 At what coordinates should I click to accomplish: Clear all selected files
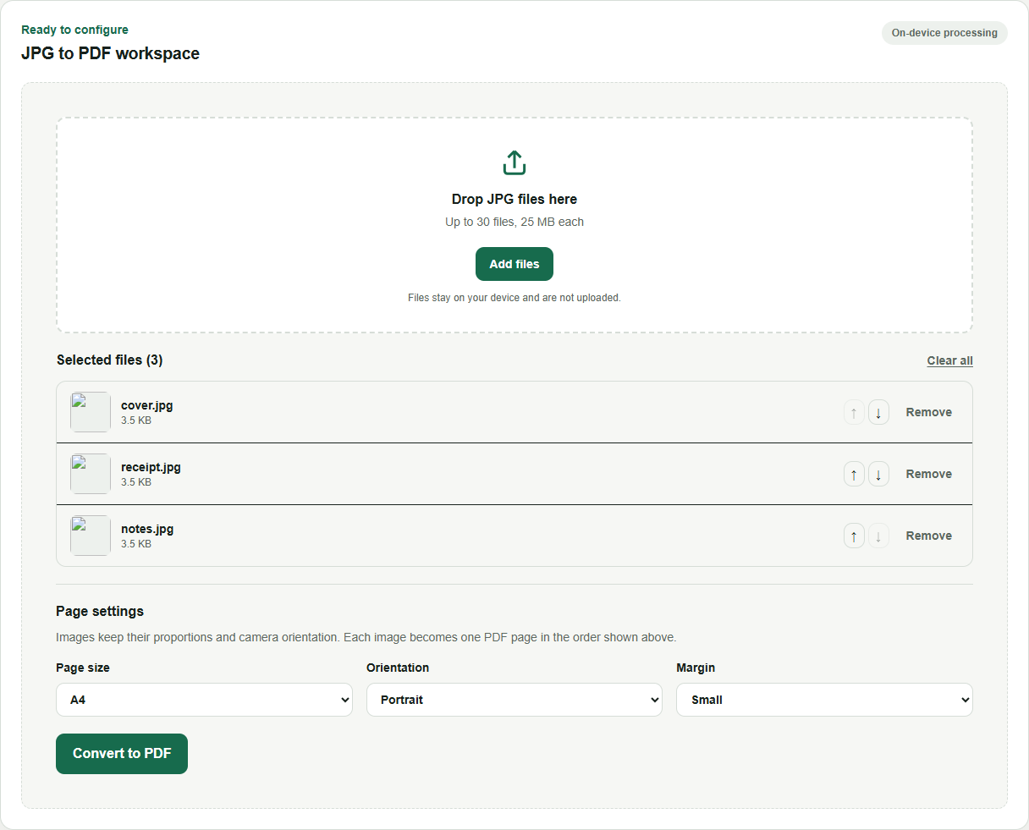[x=949, y=360]
